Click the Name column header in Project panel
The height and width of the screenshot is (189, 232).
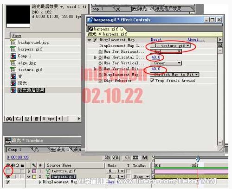pyautogui.click(x=17, y=35)
